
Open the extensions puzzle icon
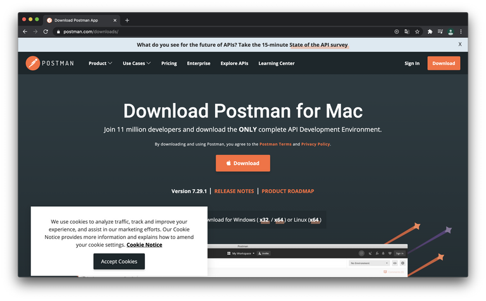click(x=430, y=32)
